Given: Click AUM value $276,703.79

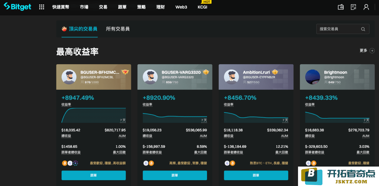Looking at the screenshot, I should 359,130.
